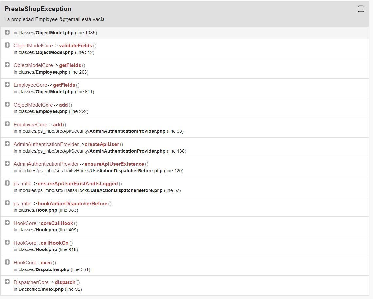Click 'coreCallHook' method name
This screenshot has width=373, height=299.
coord(57,223)
